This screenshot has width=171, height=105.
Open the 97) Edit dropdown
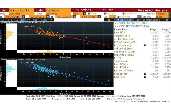click(x=119, y=10)
